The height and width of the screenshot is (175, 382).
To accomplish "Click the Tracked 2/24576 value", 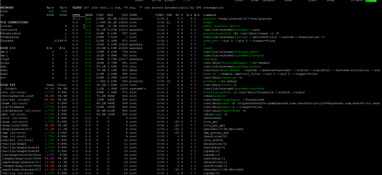I will 60,40.
